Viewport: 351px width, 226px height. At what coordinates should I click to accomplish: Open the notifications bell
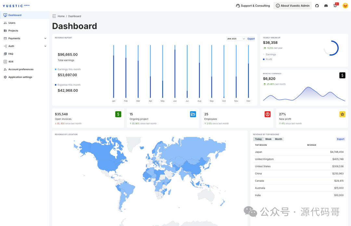(335, 6)
